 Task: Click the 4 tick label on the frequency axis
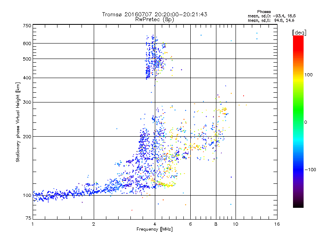pos(155,224)
